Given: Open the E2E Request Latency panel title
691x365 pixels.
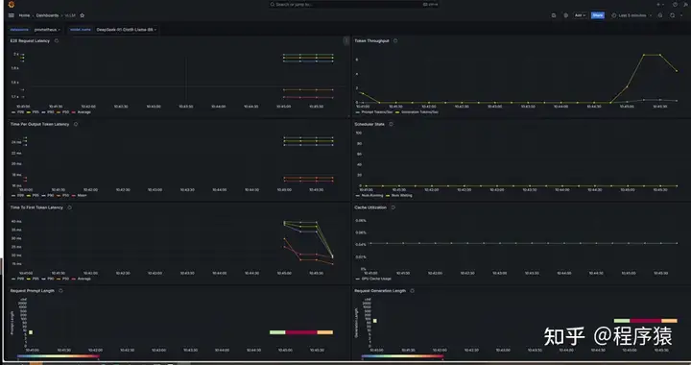Looking at the screenshot, I should point(30,40).
